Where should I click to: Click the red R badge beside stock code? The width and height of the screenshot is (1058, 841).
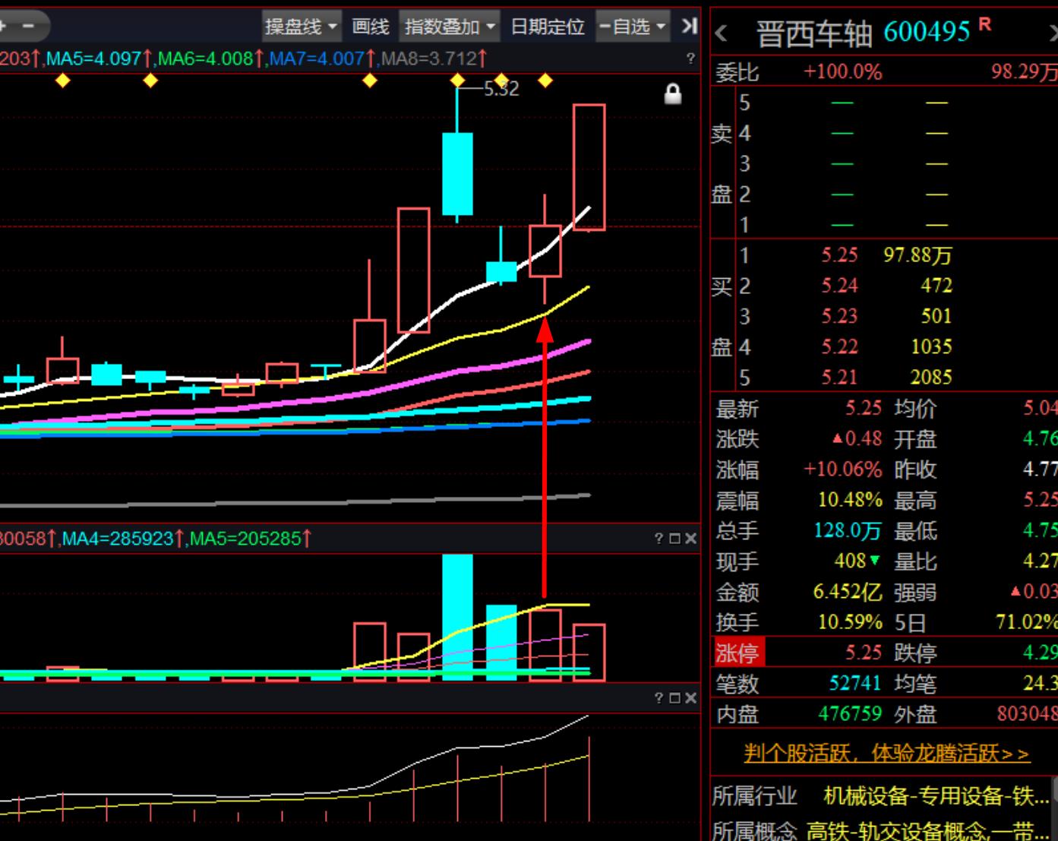point(985,24)
